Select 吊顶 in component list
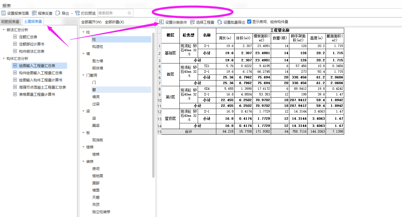The width and height of the screenshot is (402, 217). tap(96, 205)
